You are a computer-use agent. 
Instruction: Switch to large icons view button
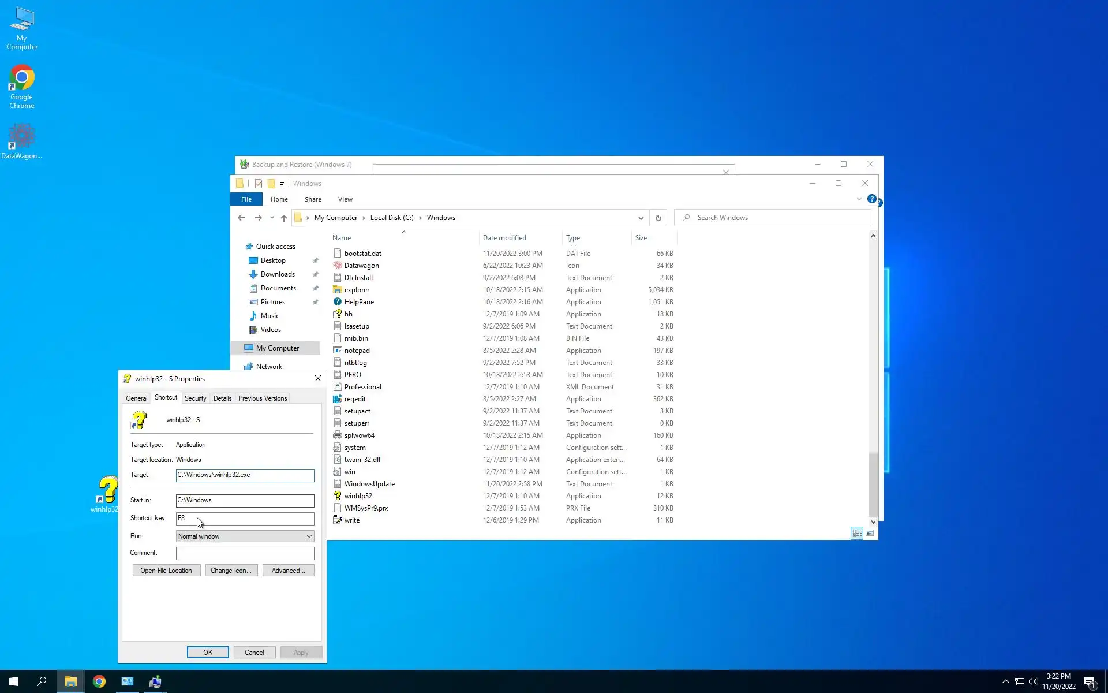(870, 533)
